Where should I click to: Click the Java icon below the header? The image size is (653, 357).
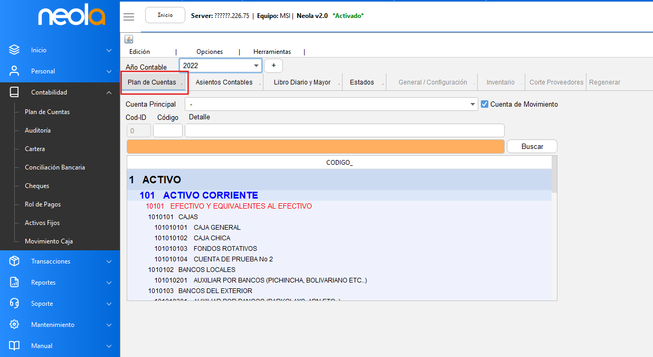[x=129, y=39]
